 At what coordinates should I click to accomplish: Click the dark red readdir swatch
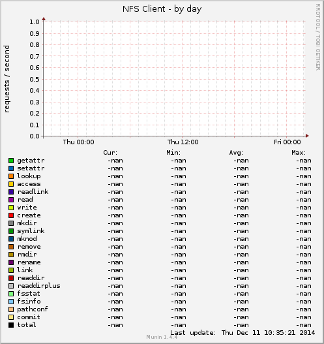pyautogui.click(x=11, y=278)
